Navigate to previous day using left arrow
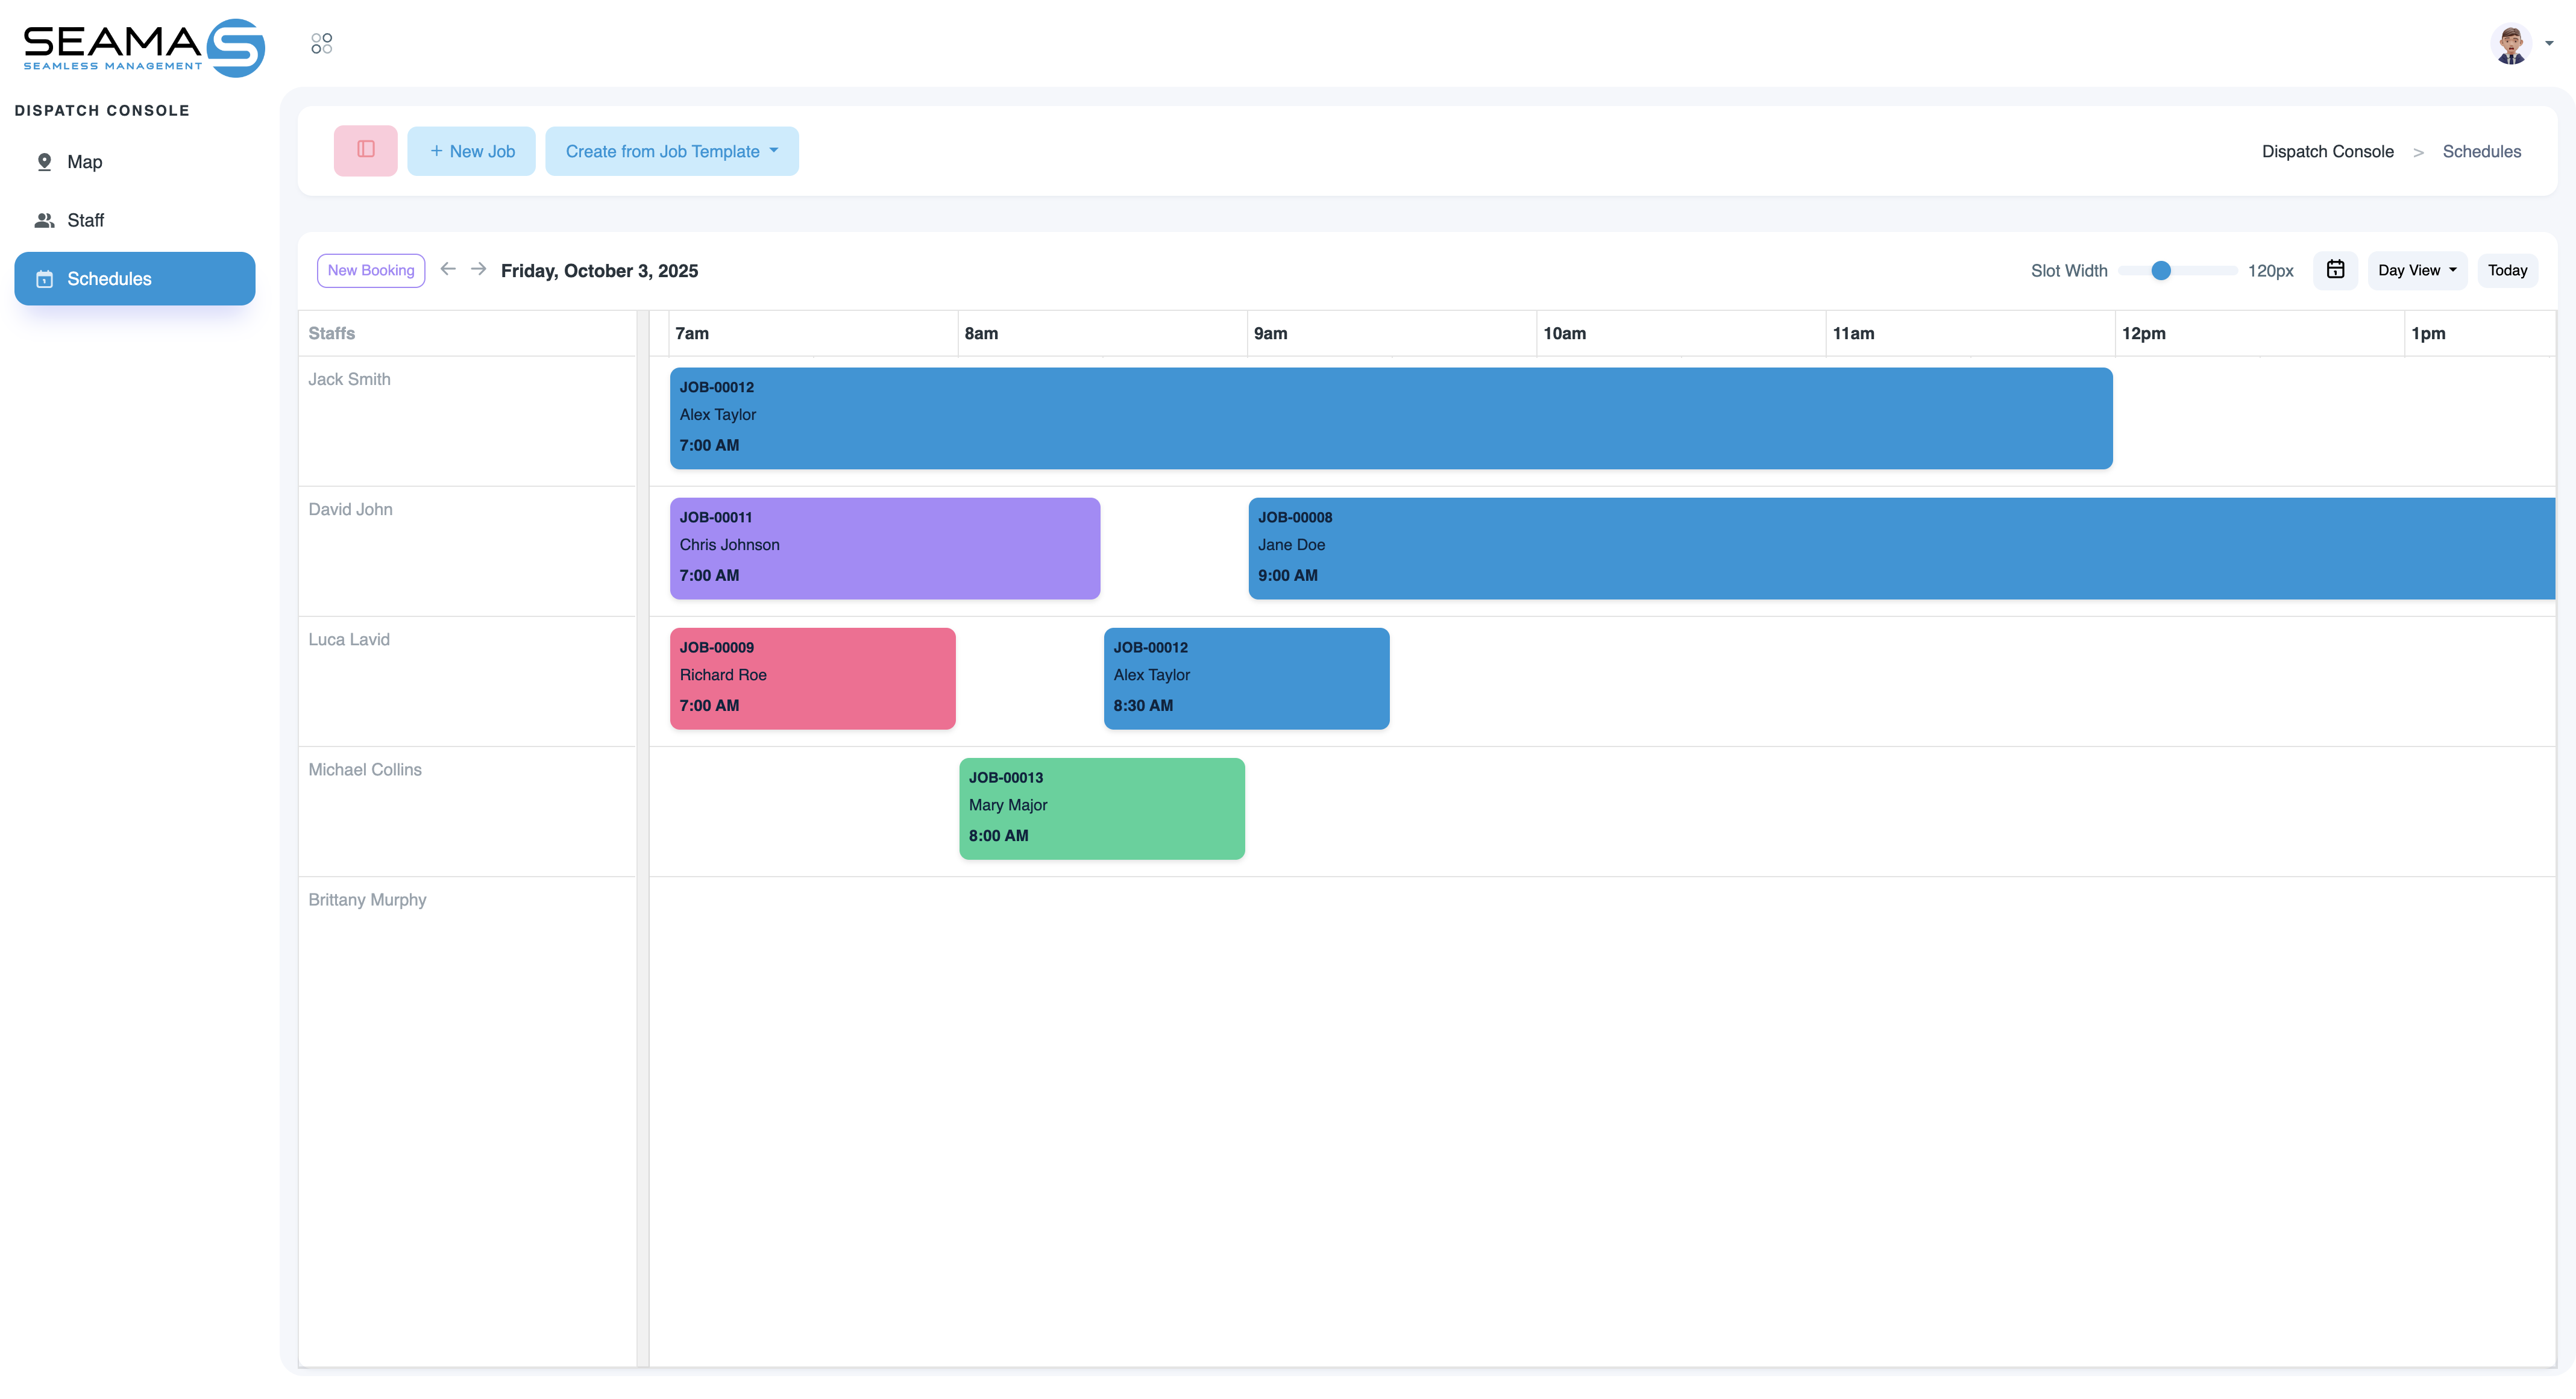Screen dimensions: 2576x1399 [447, 269]
